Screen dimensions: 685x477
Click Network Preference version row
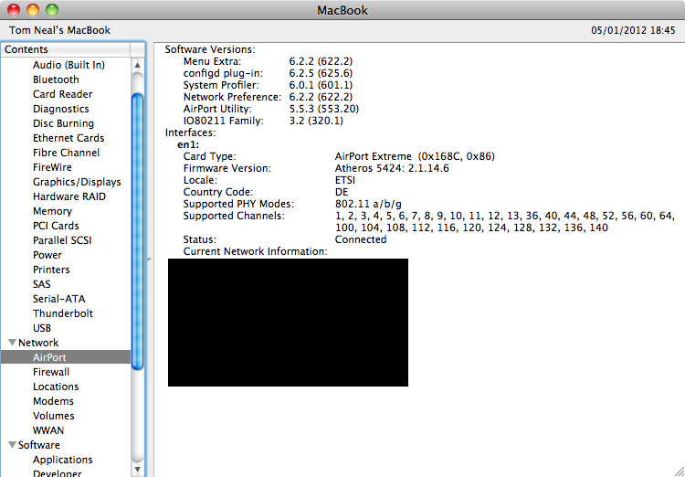coord(268,97)
